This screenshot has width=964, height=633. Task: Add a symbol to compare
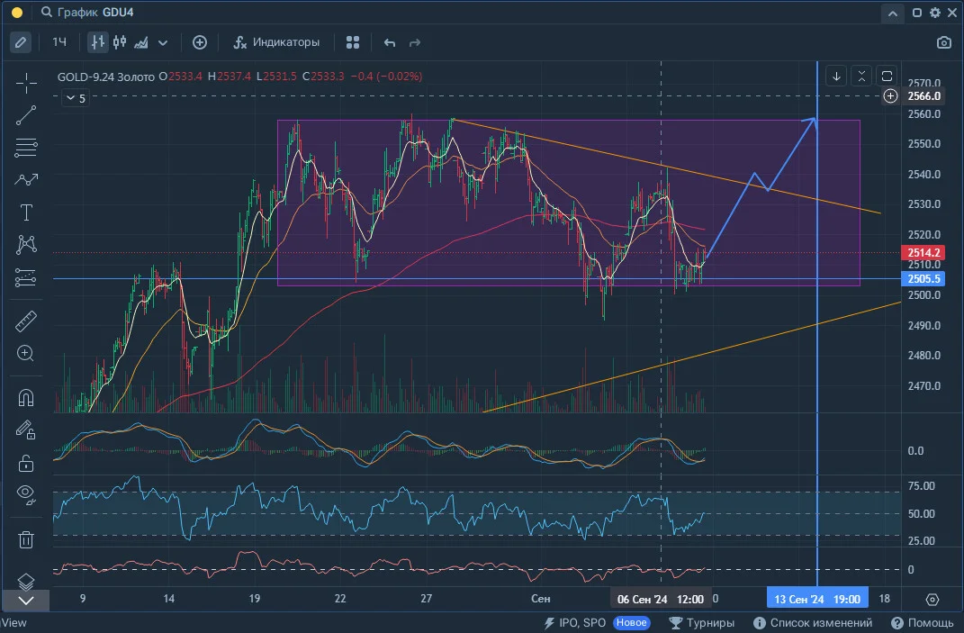pos(200,42)
